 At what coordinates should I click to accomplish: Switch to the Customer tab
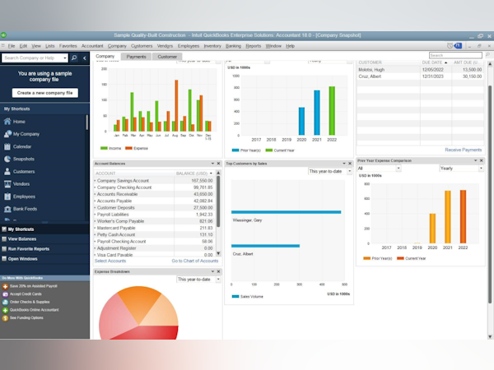(167, 57)
